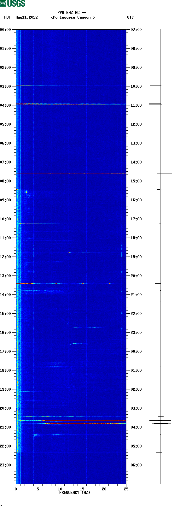Click the seismogram spike near 05:20 UTC
Image resolution: width=174 pixels, height=509 pixels.
[x=159, y=452]
